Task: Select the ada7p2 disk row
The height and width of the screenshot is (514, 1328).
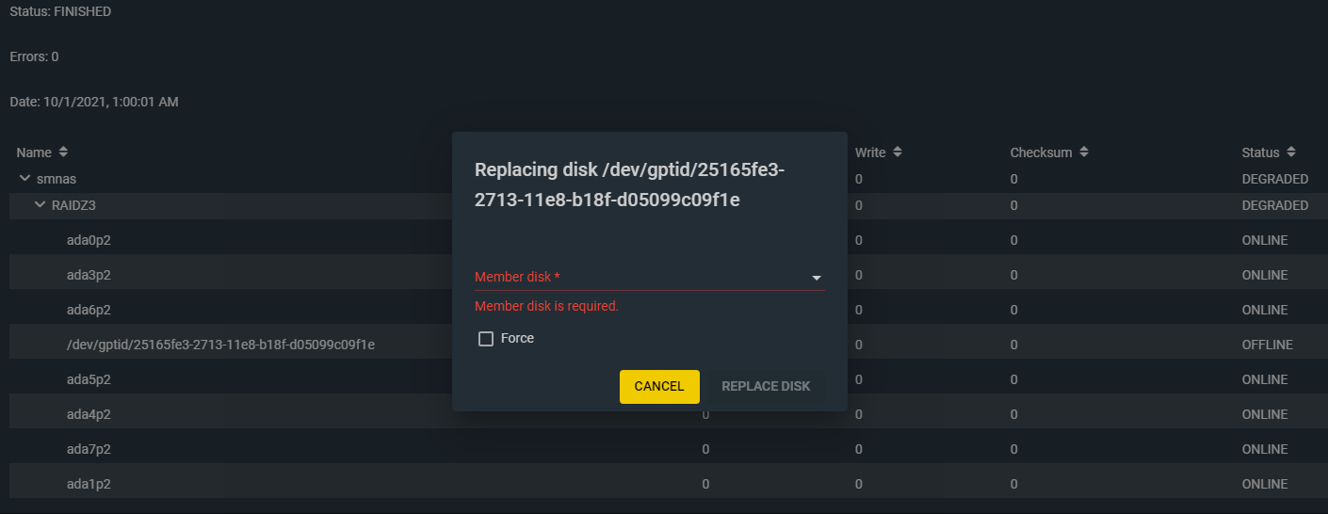Action: click(89, 449)
